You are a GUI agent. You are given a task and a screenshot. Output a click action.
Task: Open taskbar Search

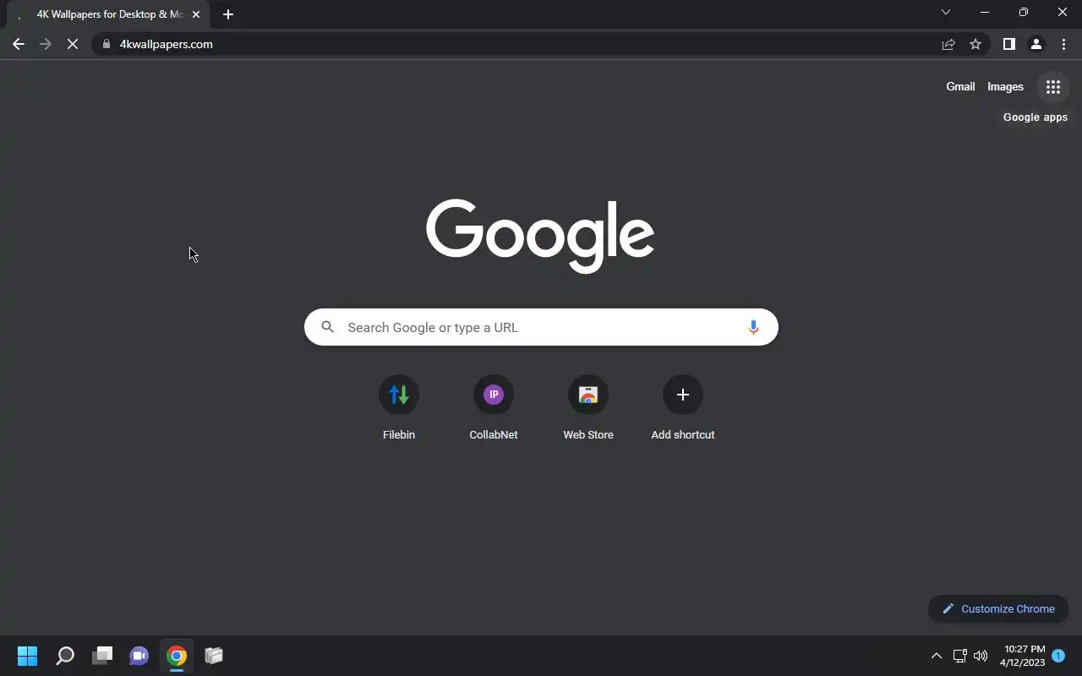(65, 656)
